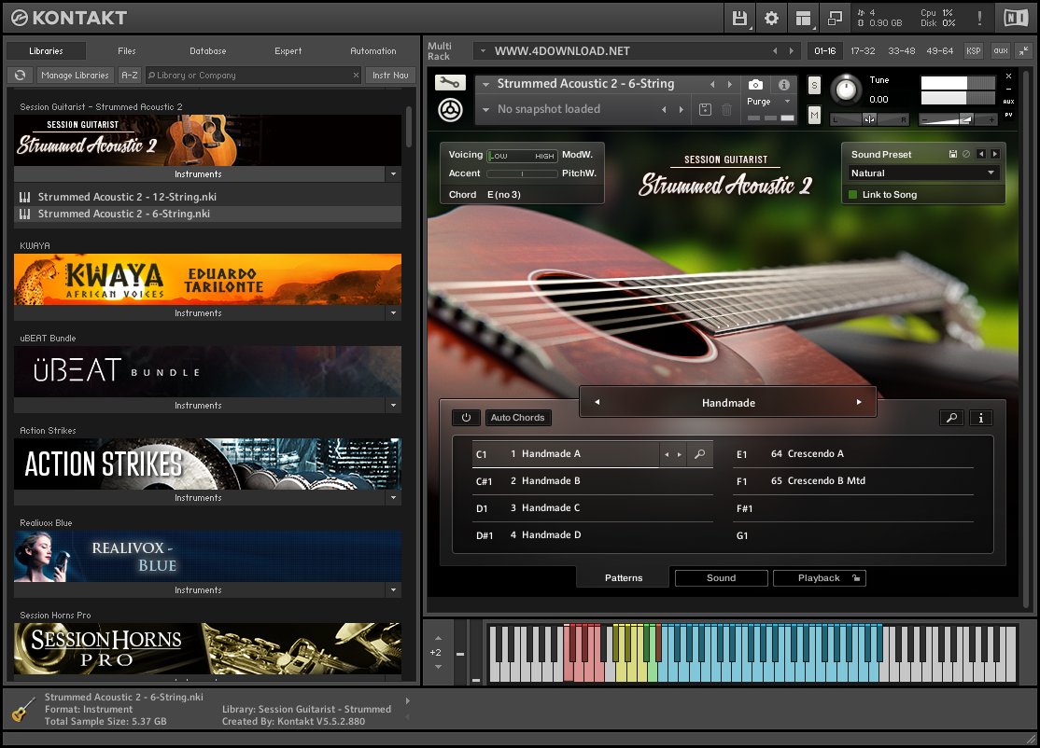1040x748 pixels.
Task: Select the next sound preset arrow
Action: [x=995, y=155]
